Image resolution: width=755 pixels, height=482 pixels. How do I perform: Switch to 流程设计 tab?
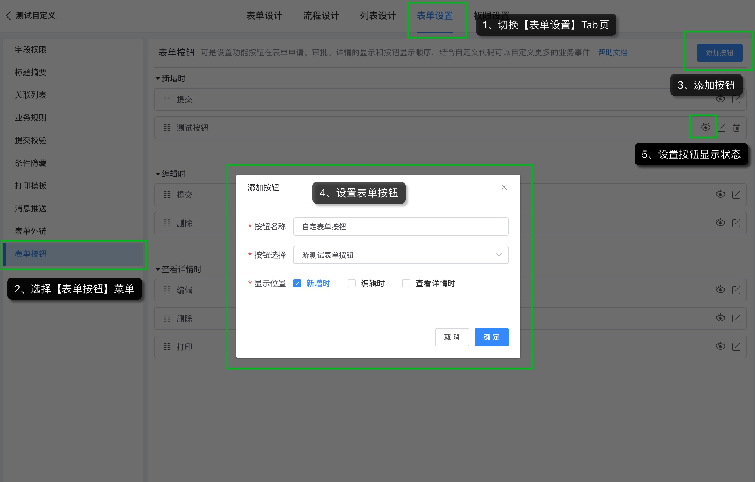pyautogui.click(x=321, y=16)
